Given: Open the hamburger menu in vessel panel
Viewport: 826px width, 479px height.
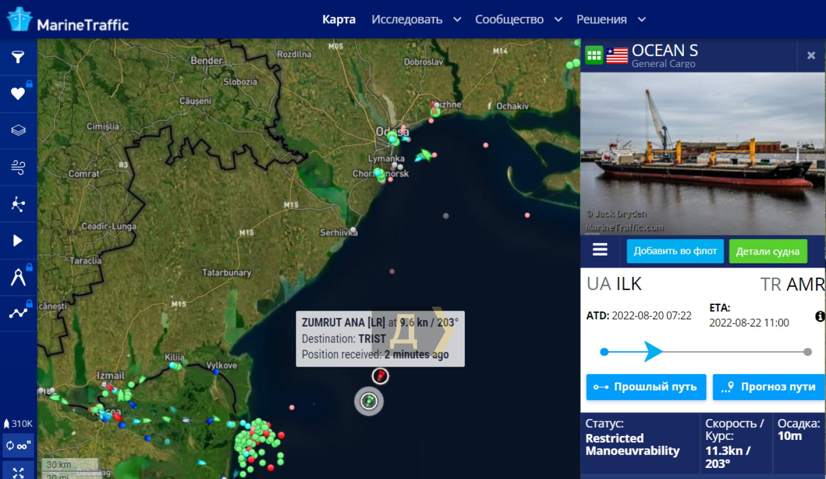Looking at the screenshot, I should [600, 250].
